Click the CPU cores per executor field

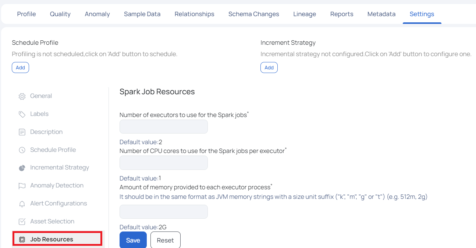pyautogui.click(x=164, y=163)
